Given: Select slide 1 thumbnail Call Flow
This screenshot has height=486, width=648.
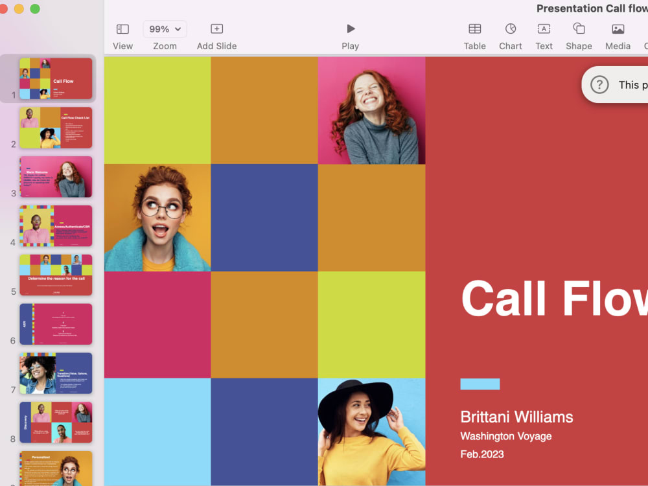Looking at the screenshot, I should [x=56, y=78].
